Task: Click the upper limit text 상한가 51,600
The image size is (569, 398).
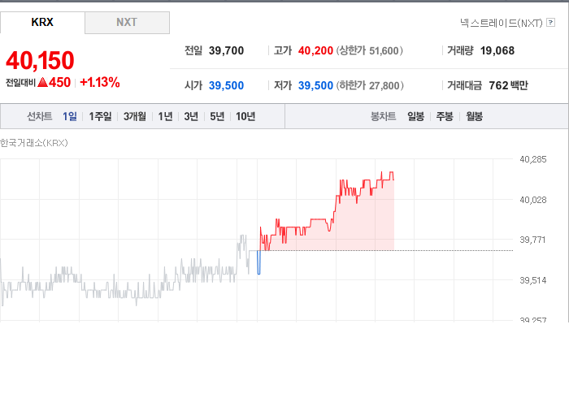Action: 369,50
